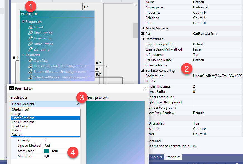Open the Brush type dropdown arrow
The image size is (243, 164).
pyautogui.click(x=77, y=104)
